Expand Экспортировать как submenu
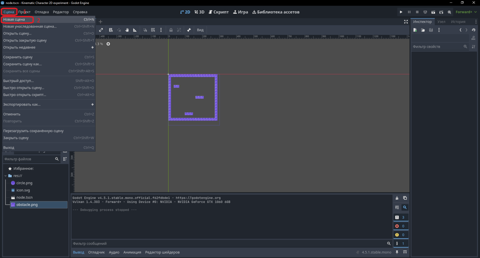Screen dimensions: 480x258 (x=48, y=104)
